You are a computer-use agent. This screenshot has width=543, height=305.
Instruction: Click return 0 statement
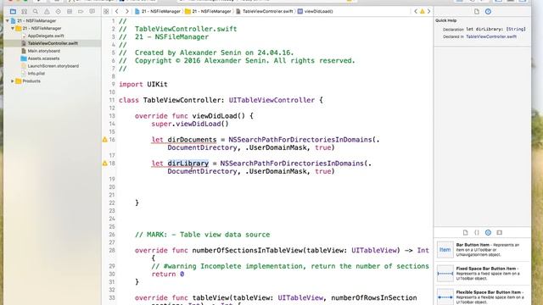click(168, 274)
